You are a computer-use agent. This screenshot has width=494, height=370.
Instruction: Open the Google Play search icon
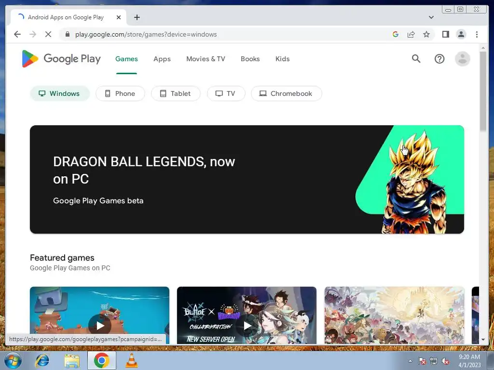(x=416, y=58)
